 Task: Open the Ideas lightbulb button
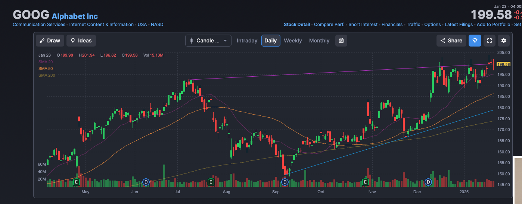point(81,41)
